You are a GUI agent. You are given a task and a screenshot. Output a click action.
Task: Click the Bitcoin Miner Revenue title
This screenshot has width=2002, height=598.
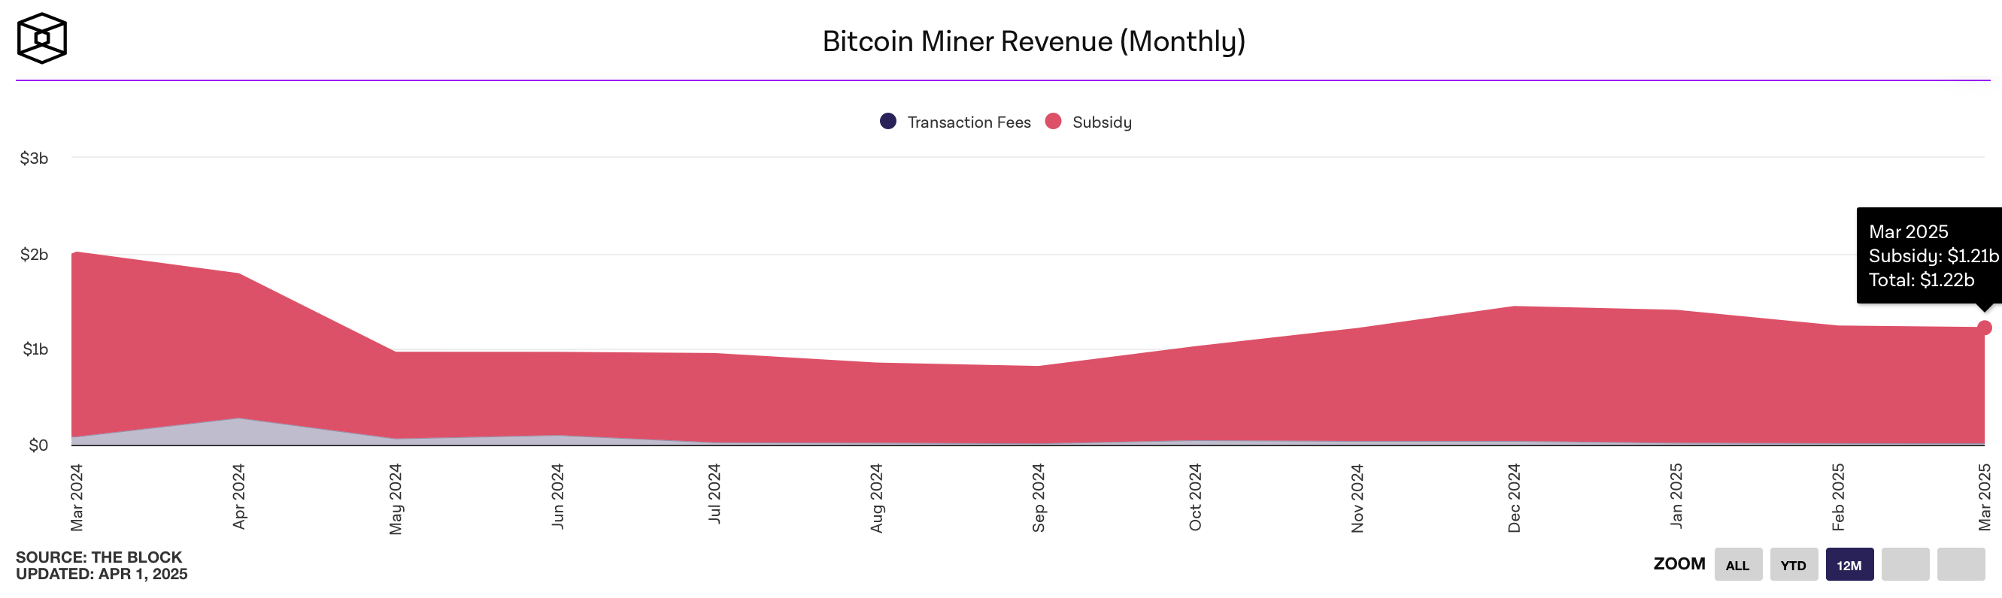[1033, 41]
